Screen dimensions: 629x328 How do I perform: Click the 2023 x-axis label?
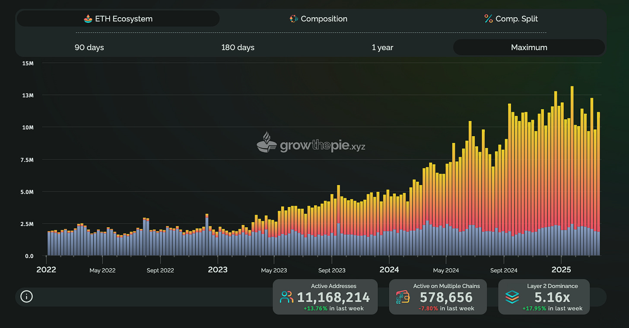218,270
